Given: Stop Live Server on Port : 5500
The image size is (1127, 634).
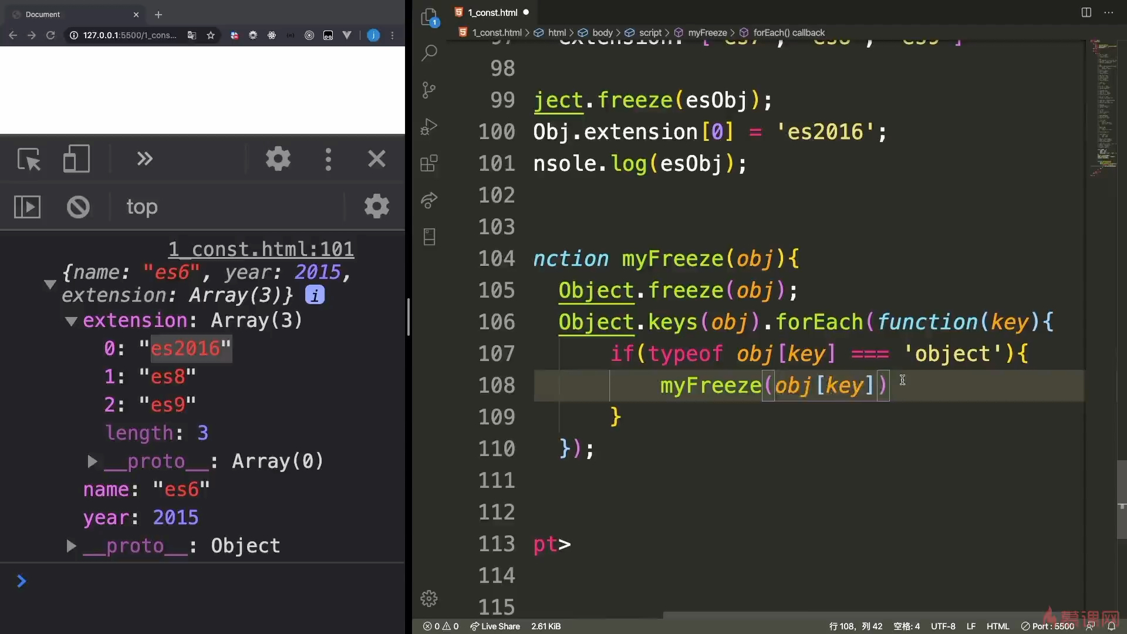Looking at the screenshot, I should (x=1048, y=626).
